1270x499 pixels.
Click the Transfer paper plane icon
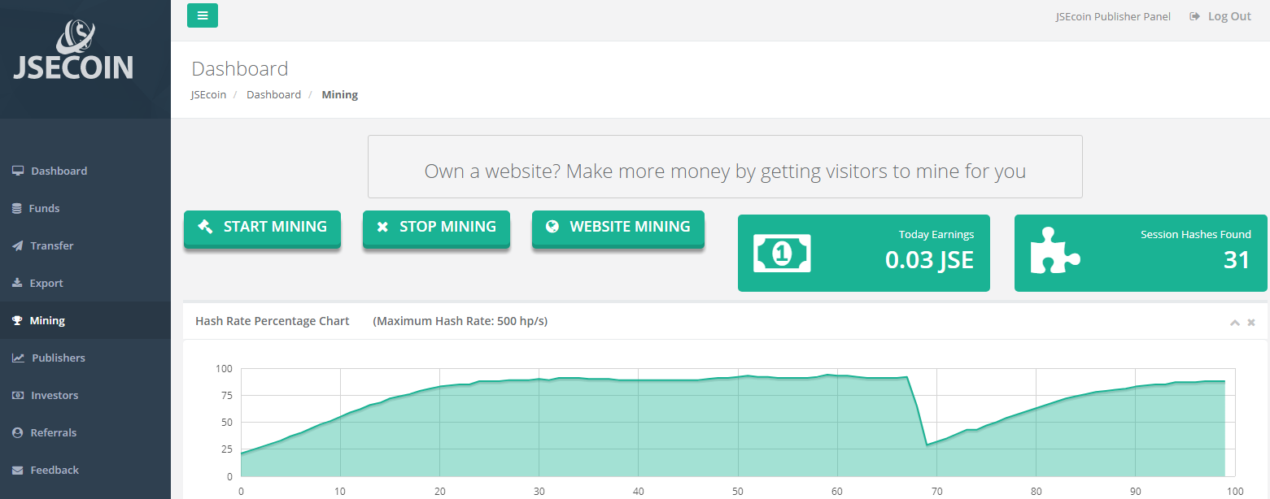coord(17,245)
